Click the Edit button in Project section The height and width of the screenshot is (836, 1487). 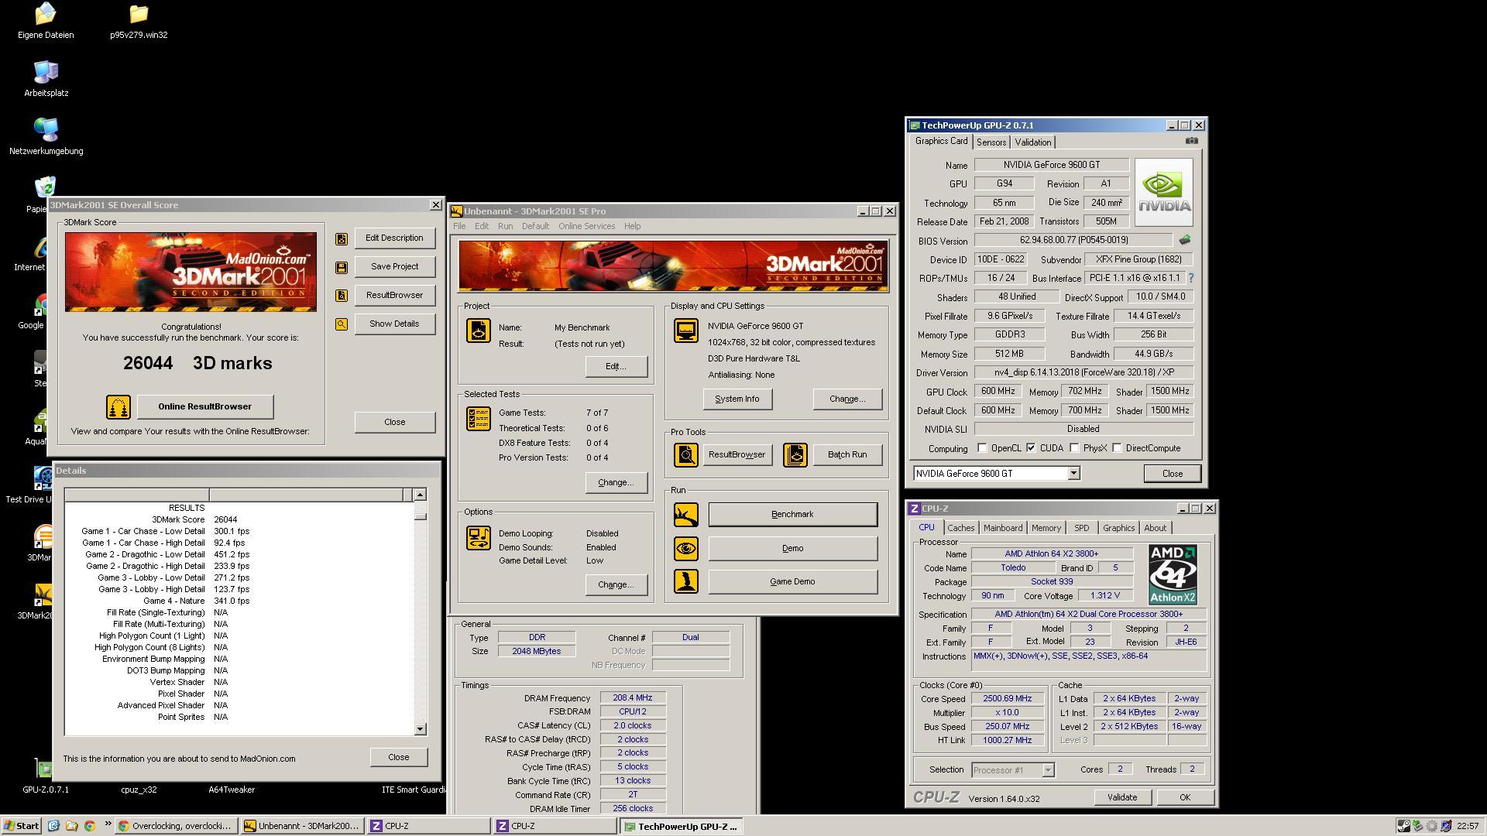[616, 367]
